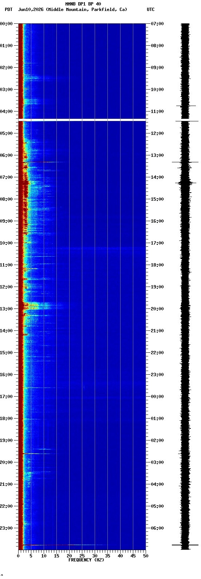Click the date text "Jun10,2026"
201x579 pixels.
coord(31,10)
